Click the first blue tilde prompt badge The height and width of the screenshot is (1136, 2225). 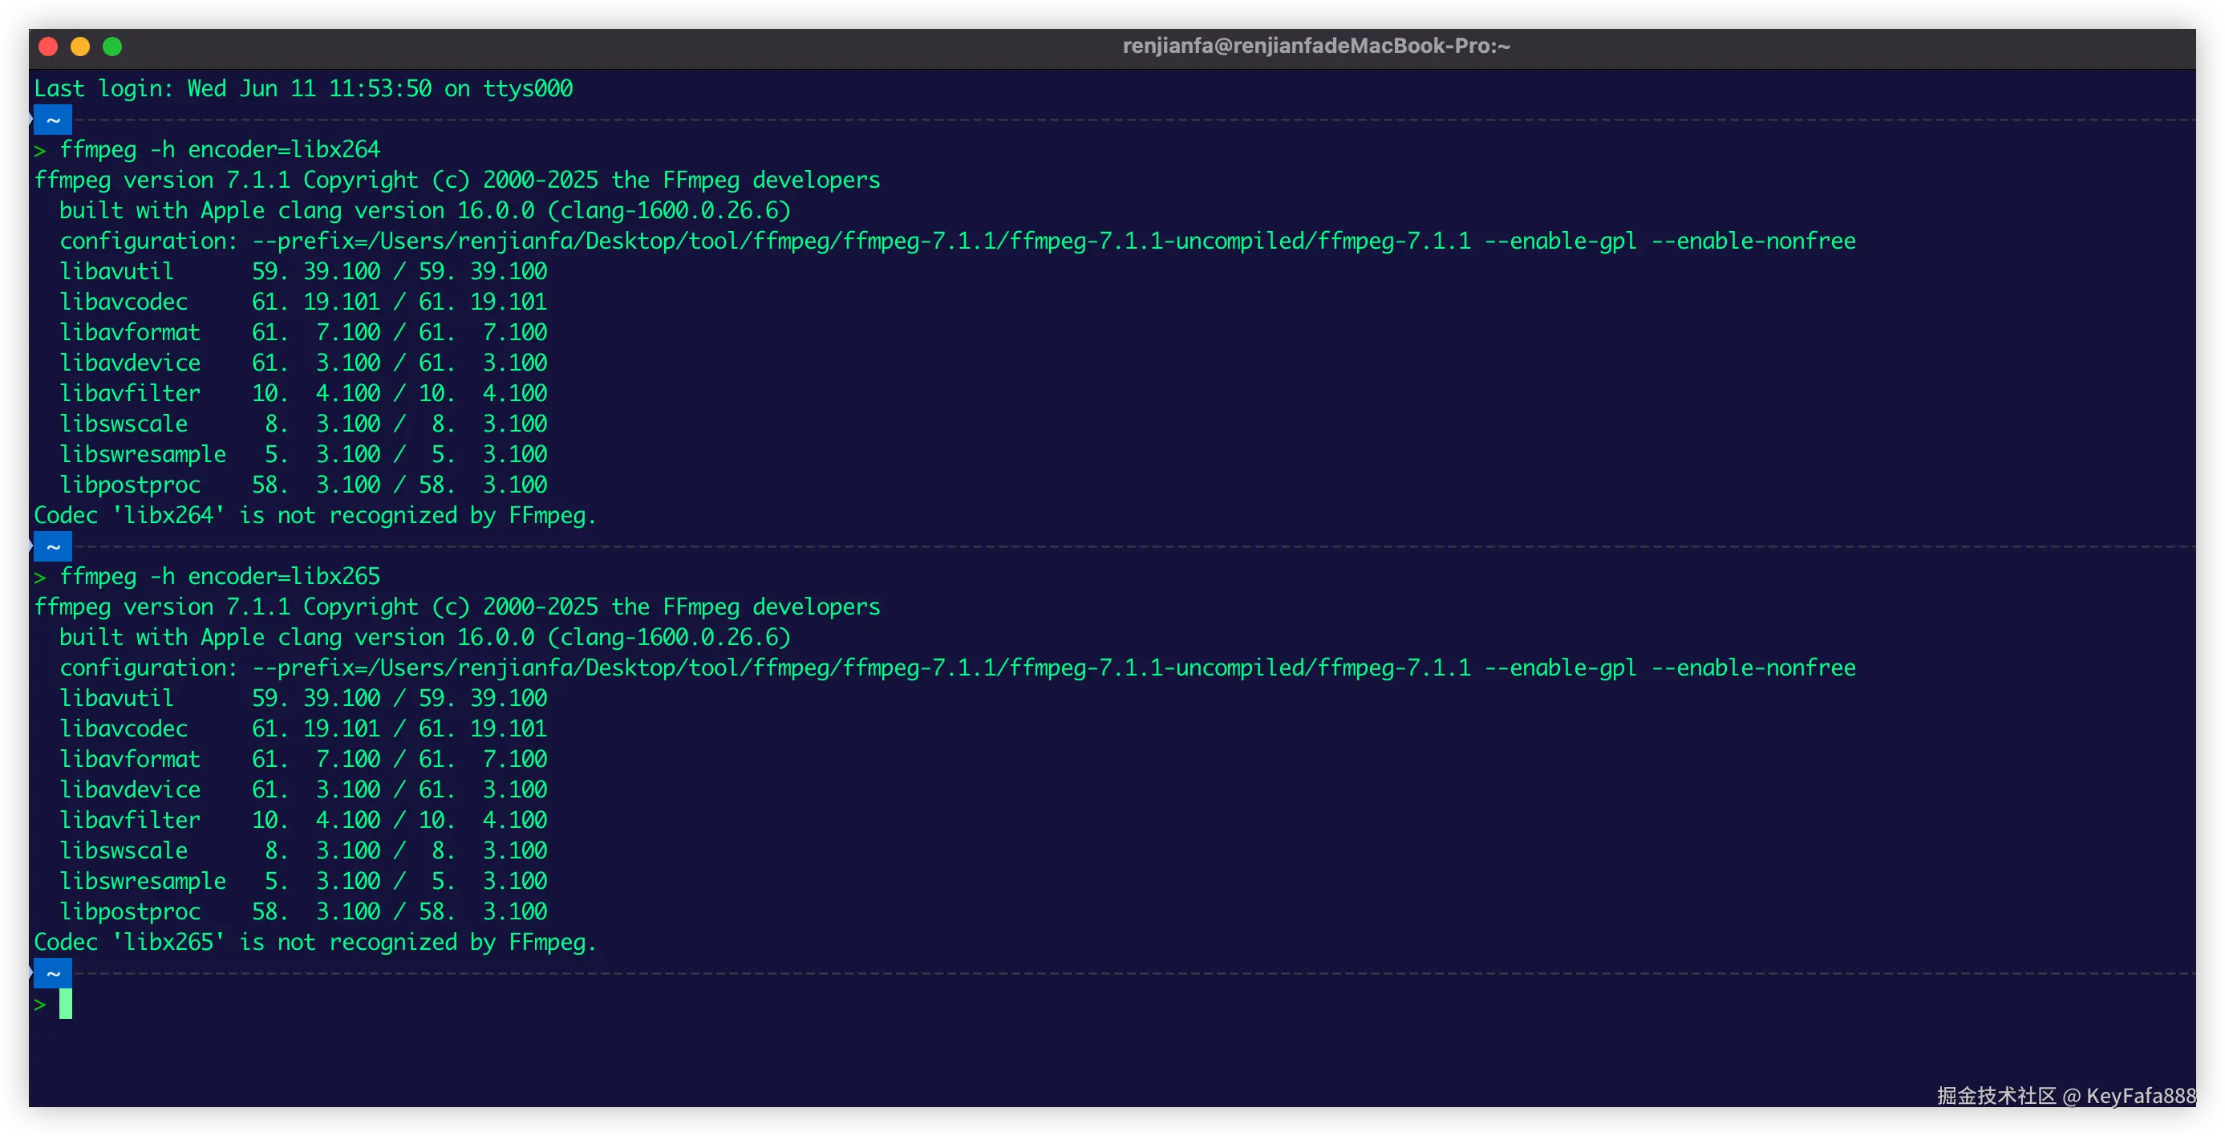coord(53,120)
